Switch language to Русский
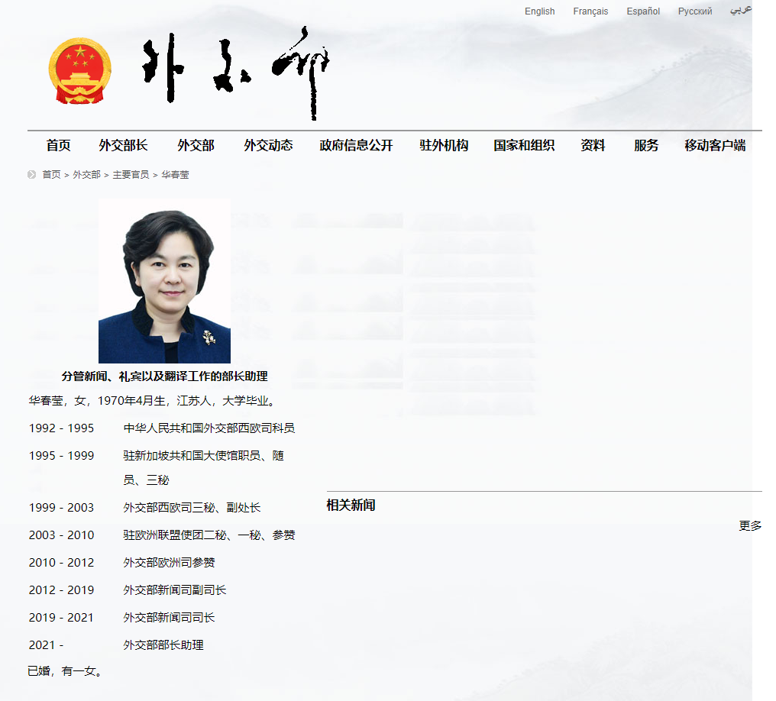 point(695,11)
